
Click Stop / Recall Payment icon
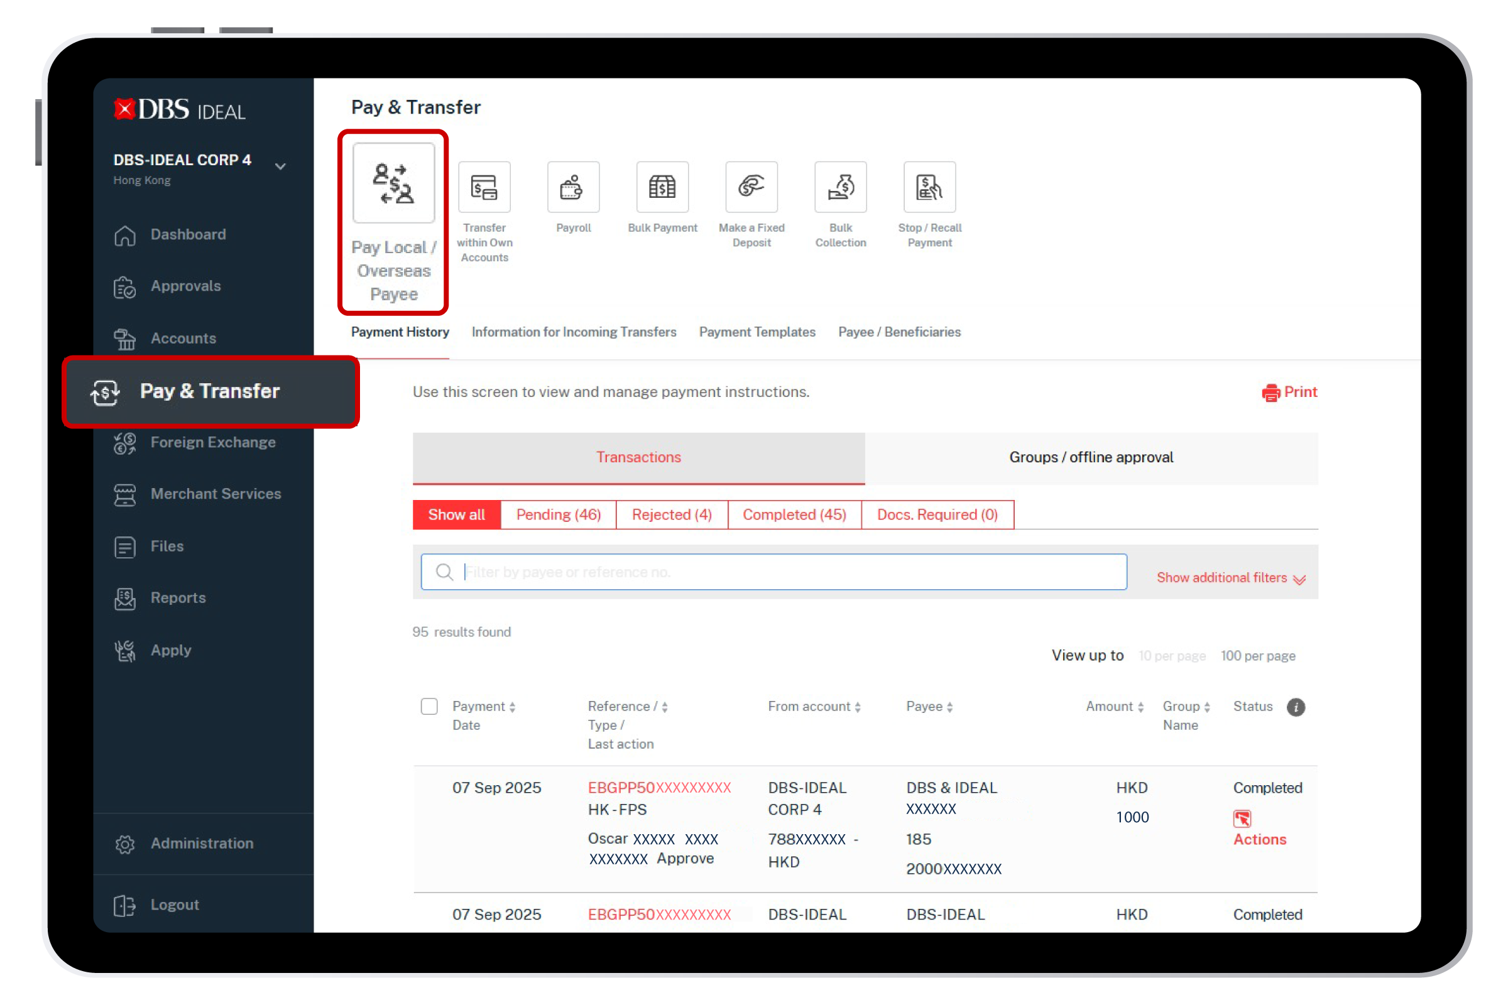point(929,187)
